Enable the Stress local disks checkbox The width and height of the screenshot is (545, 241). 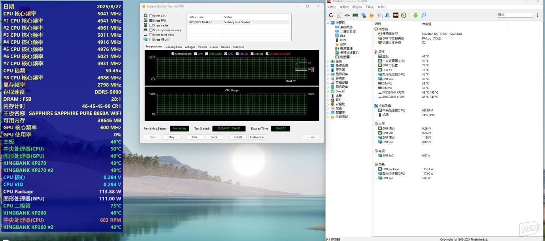tap(151, 35)
